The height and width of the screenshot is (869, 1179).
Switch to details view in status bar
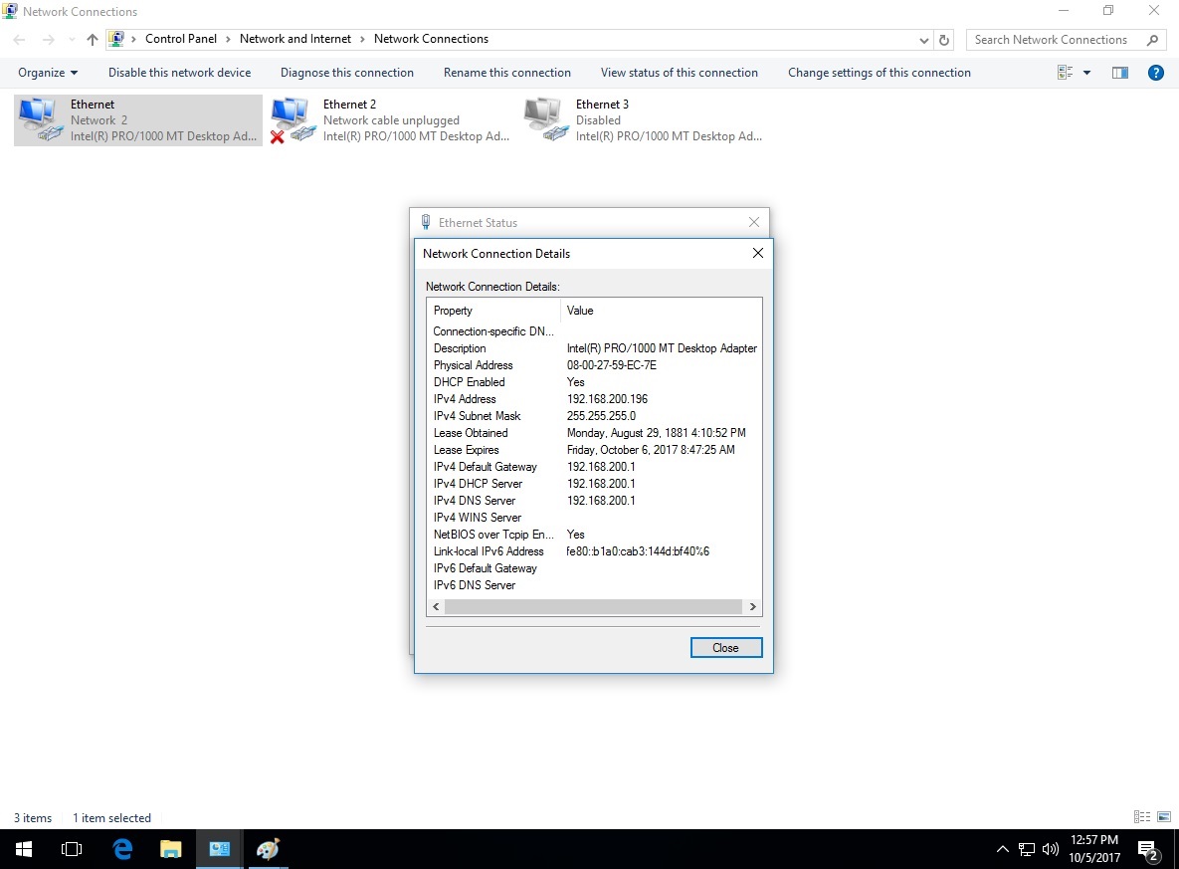point(1142,817)
